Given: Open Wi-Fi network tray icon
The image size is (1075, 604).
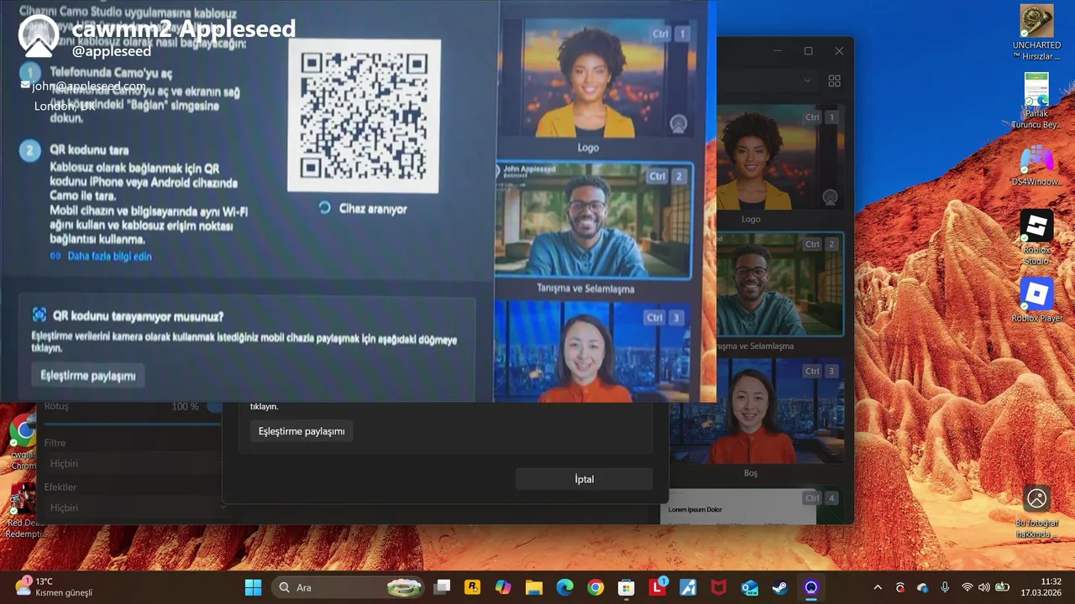Looking at the screenshot, I should 967,587.
